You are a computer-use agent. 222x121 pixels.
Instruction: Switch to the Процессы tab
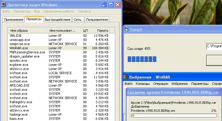click(x=34, y=19)
